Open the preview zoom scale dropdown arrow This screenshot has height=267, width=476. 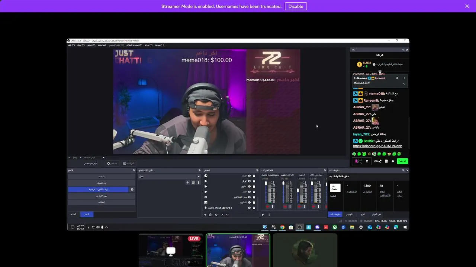[104, 158]
